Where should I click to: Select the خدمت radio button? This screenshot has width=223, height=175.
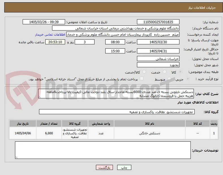164,72
